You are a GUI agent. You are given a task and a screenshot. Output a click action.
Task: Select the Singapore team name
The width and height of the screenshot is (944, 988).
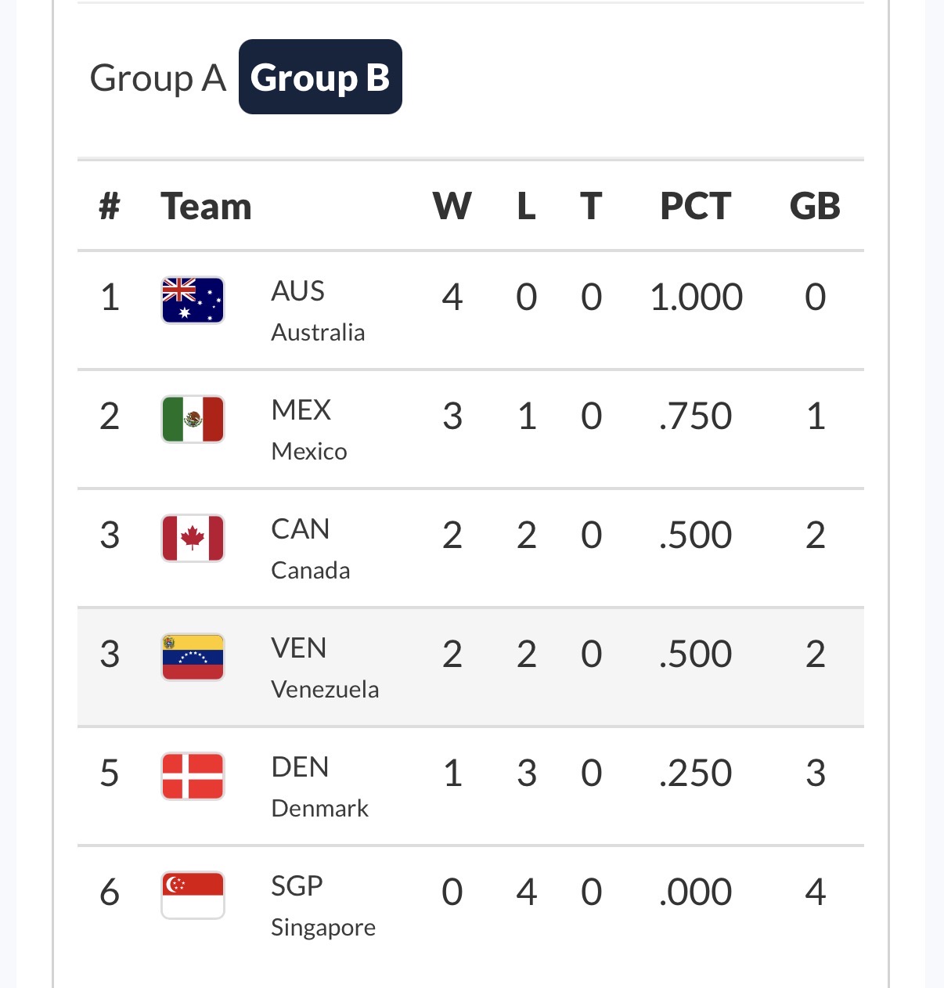tap(322, 906)
